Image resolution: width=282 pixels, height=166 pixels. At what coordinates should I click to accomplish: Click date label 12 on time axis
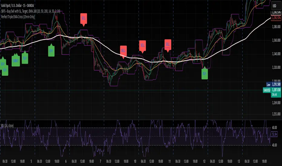pyautogui.click(x=204, y=161)
